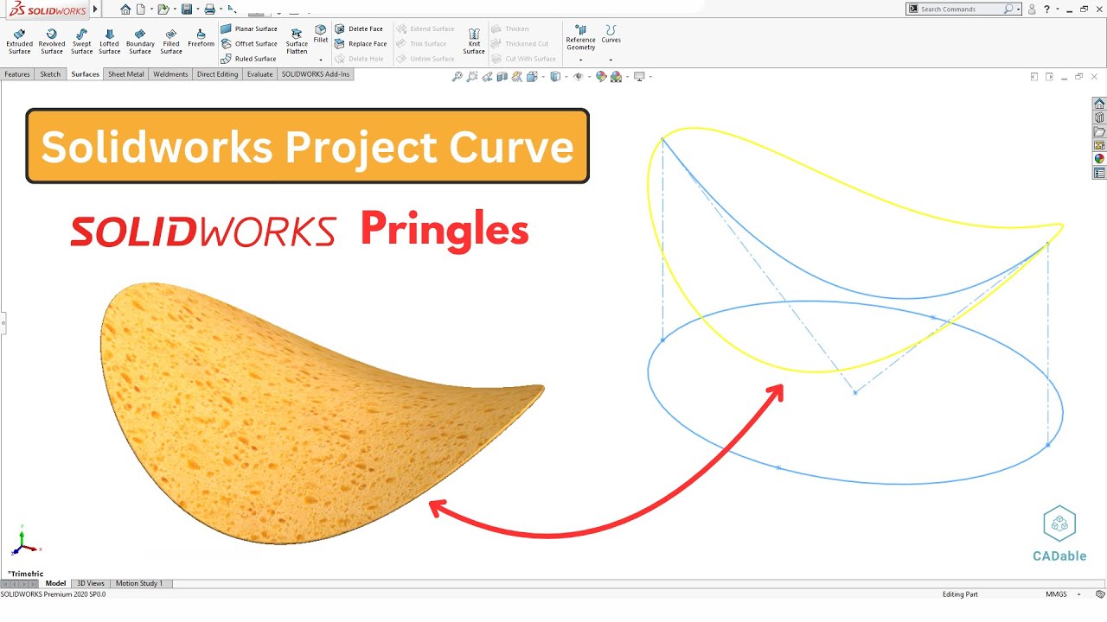Click the Open file folder icon
1107x622 pixels.
tap(162, 10)
